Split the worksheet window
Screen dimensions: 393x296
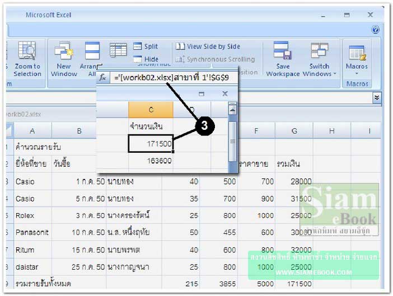[146, 46]
